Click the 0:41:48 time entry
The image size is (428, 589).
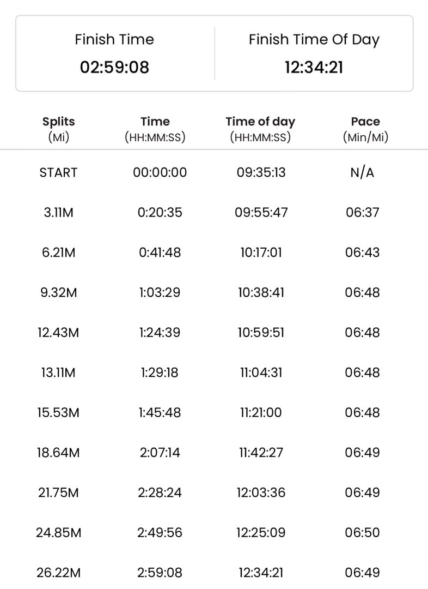click(160, 253)
